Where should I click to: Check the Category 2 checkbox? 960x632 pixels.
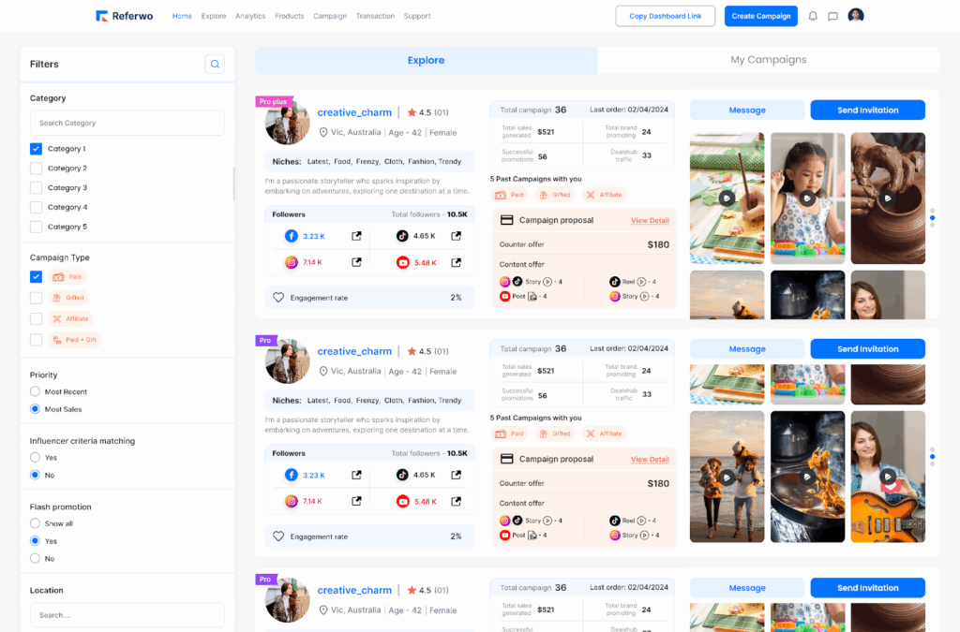click(x=36, y=169)
